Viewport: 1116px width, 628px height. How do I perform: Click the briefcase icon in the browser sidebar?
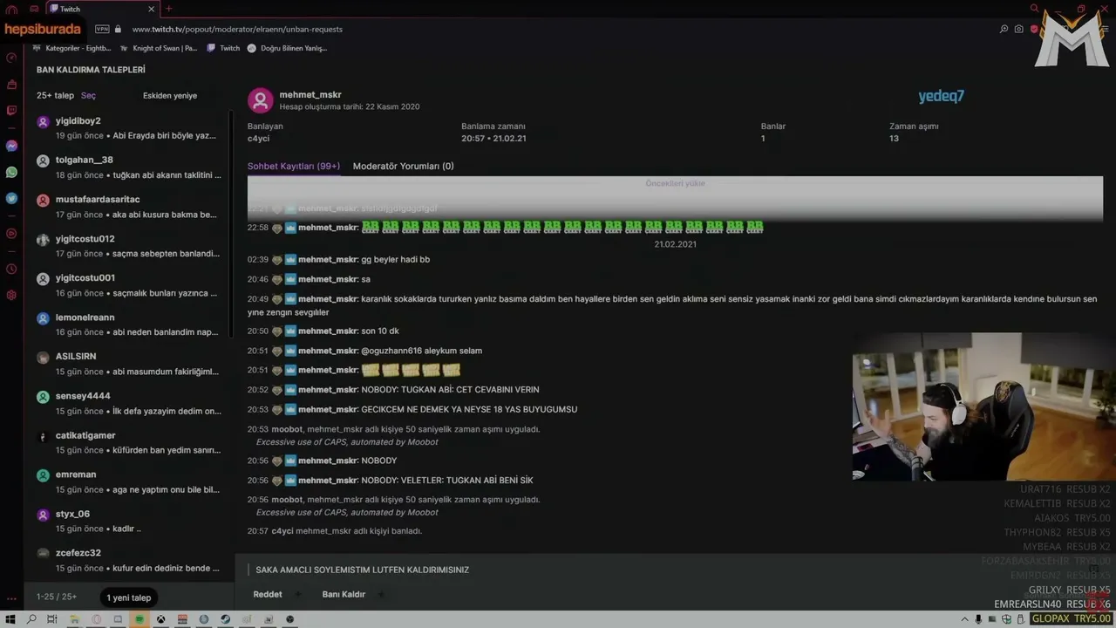point(11,85)
